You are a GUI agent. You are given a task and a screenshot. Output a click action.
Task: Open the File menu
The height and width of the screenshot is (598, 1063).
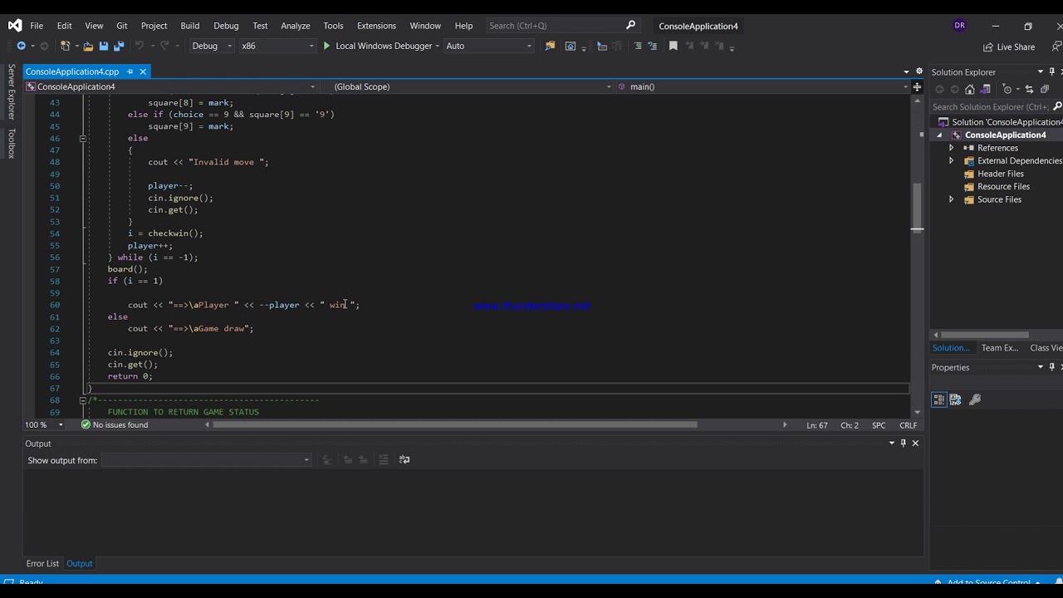point(37,26)
